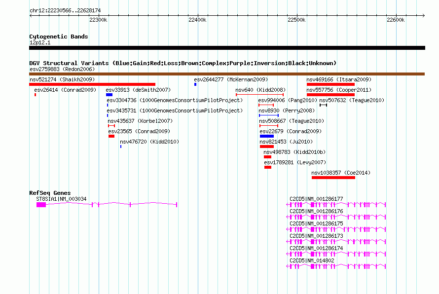Open nsv507632 (Teague2010) variant label
Image resolution: width=439 pixels, height=294 pixels.
[x=352, y=100]
